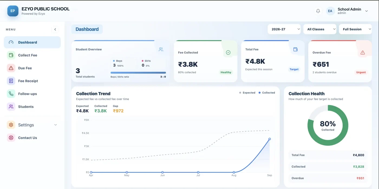Click the Target badge on Total Fee
This screenshot has height=189, width=379.
point(294,69)
